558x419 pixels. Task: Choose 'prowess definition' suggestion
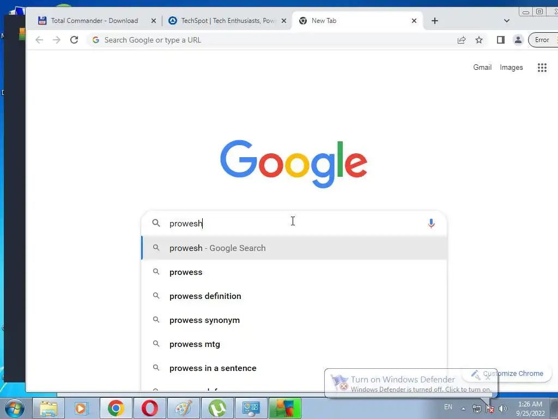coord(294,296)
